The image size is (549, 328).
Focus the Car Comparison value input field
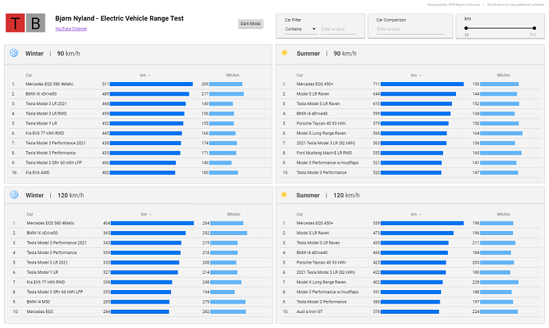point(411,29)
